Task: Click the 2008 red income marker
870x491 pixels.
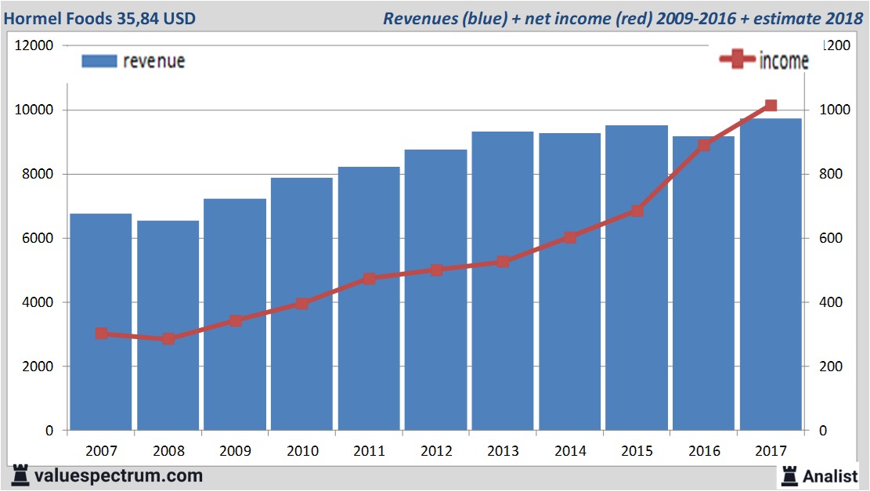Action: [x=168, y=339]
